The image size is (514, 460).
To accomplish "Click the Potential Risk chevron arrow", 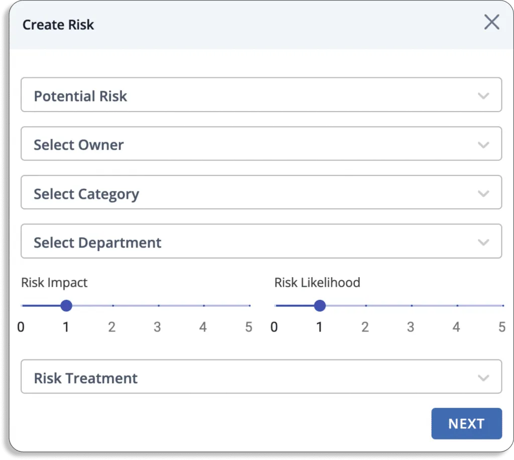I will (483, 95).
